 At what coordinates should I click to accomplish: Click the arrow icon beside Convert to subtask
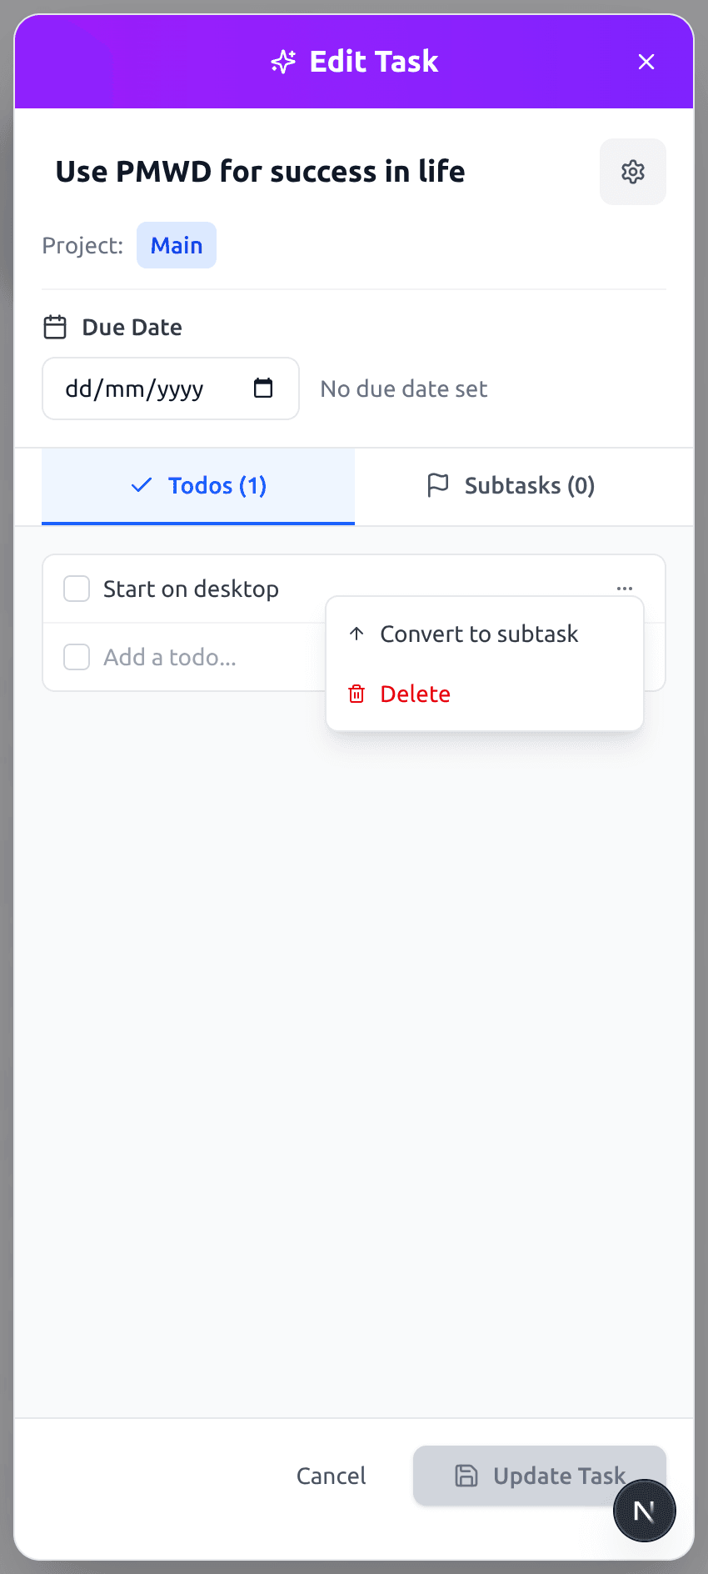click(x=356, y=634)
